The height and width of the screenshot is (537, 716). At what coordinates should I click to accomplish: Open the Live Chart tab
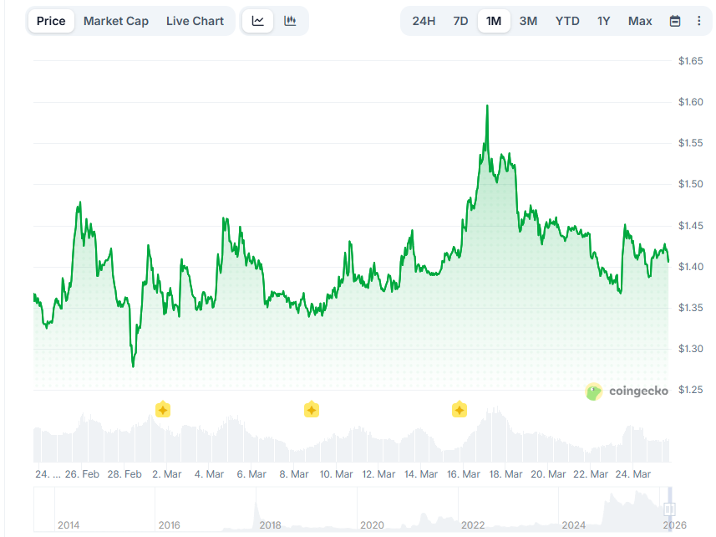point(195,20)
